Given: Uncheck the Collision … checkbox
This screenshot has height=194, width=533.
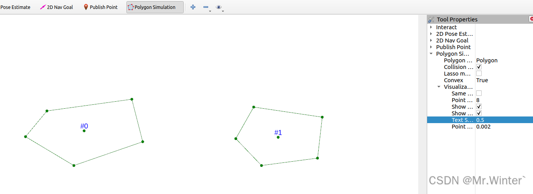Looking at the screenshot, I should (x=479, y=67).
